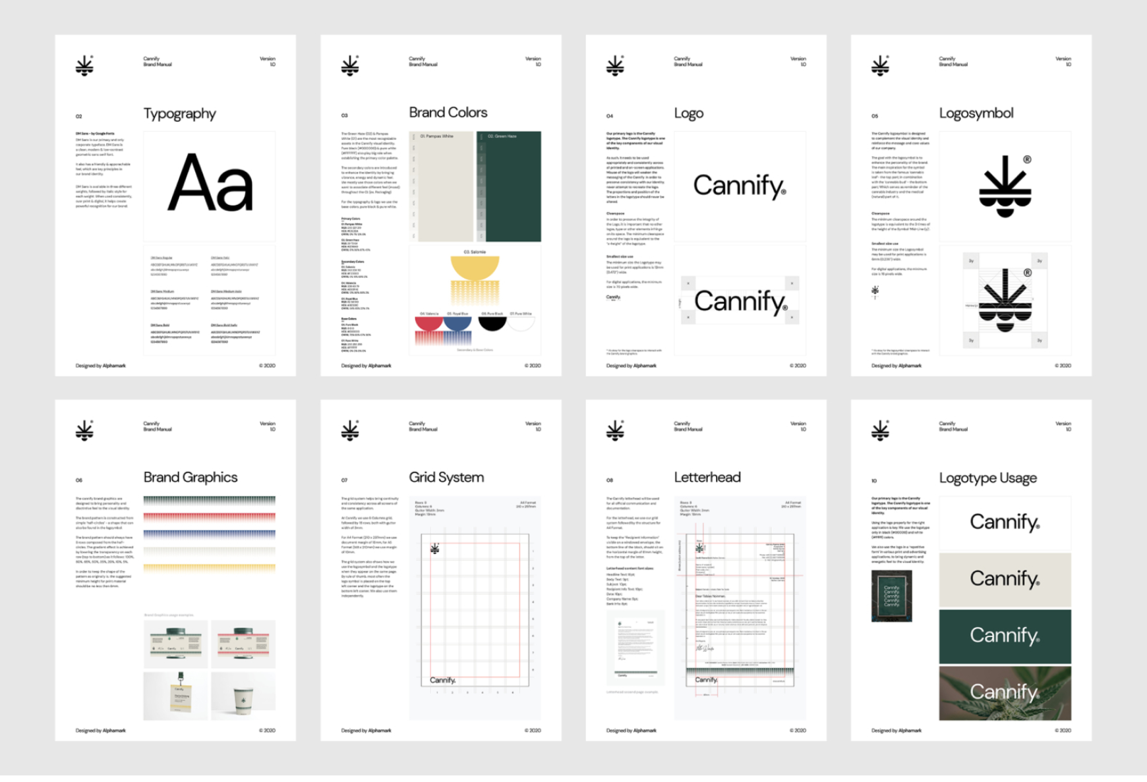This screenshot has width=1147, height=782.
Task: Click the large 'Aa' type specimen
Action: 210,184
